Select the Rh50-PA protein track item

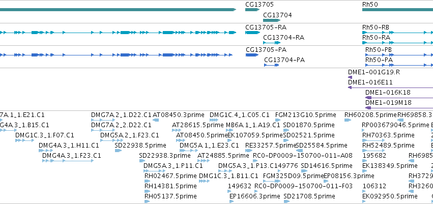pos(399,65)
